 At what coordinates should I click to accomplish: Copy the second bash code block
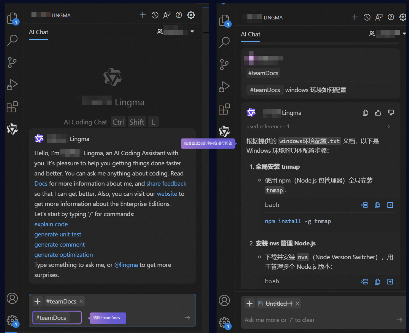pyautogui.click(x=377, y=282)
